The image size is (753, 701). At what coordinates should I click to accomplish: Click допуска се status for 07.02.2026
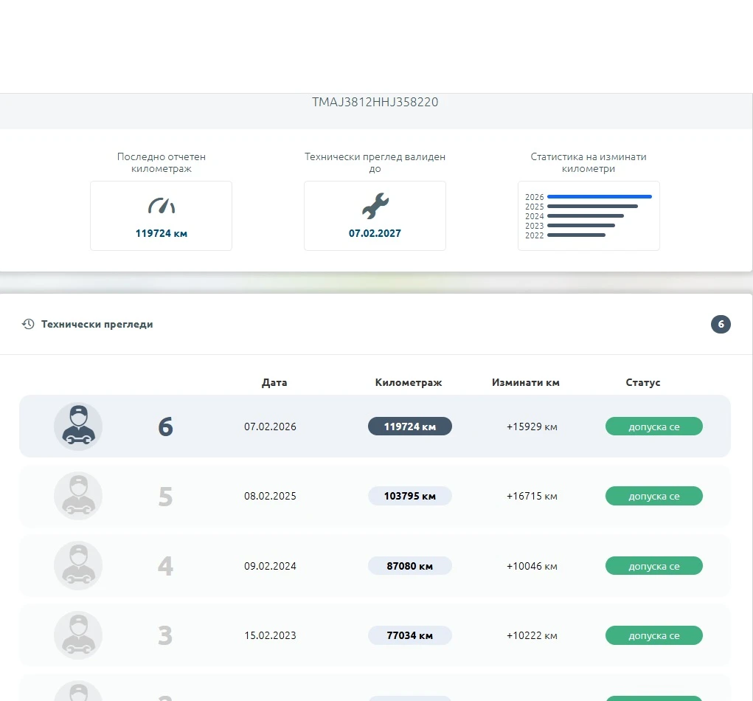pos(653,427)
